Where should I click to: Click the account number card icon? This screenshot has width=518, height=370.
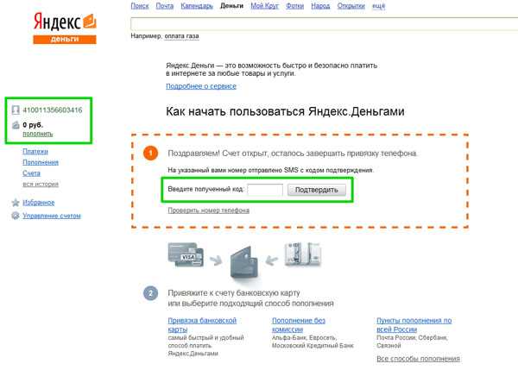(x=16, y=110)
